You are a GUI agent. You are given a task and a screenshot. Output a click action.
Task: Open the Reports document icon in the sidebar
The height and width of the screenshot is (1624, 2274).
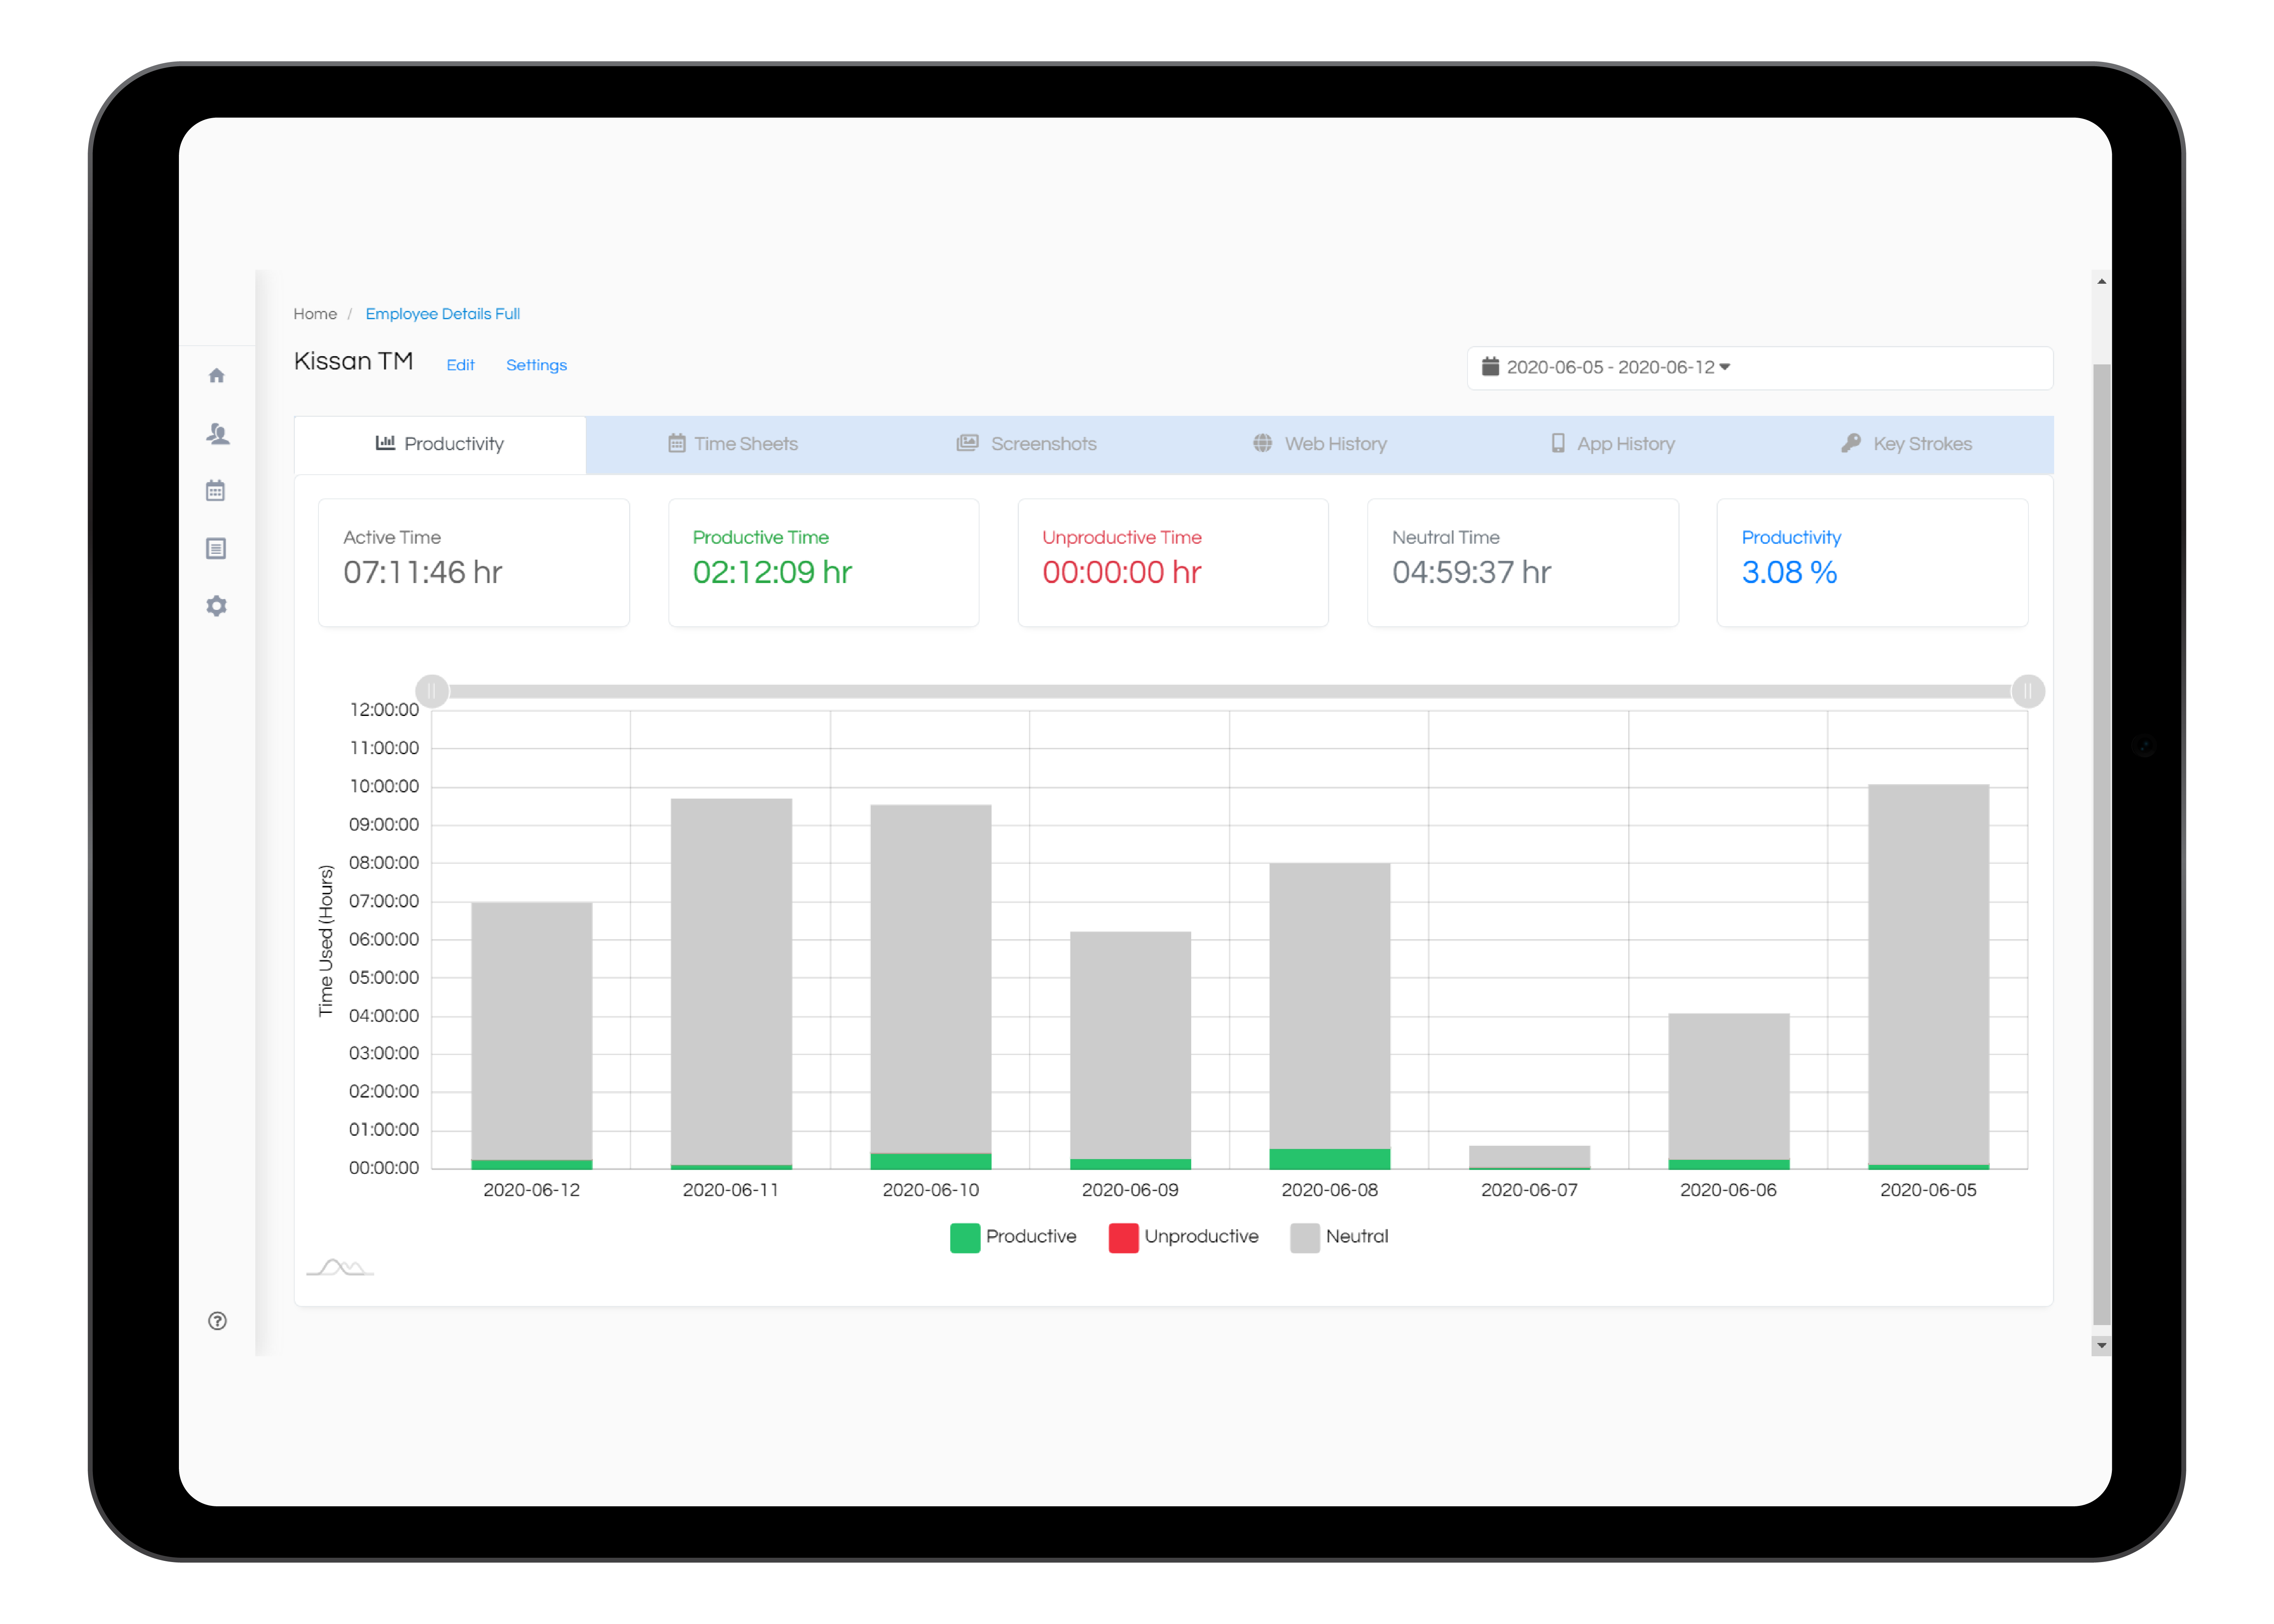(x=216, y=548)
